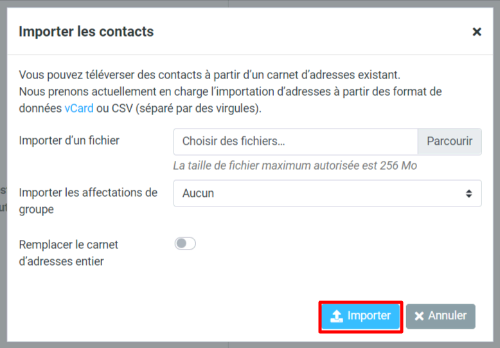Open the vCard link

79,108
